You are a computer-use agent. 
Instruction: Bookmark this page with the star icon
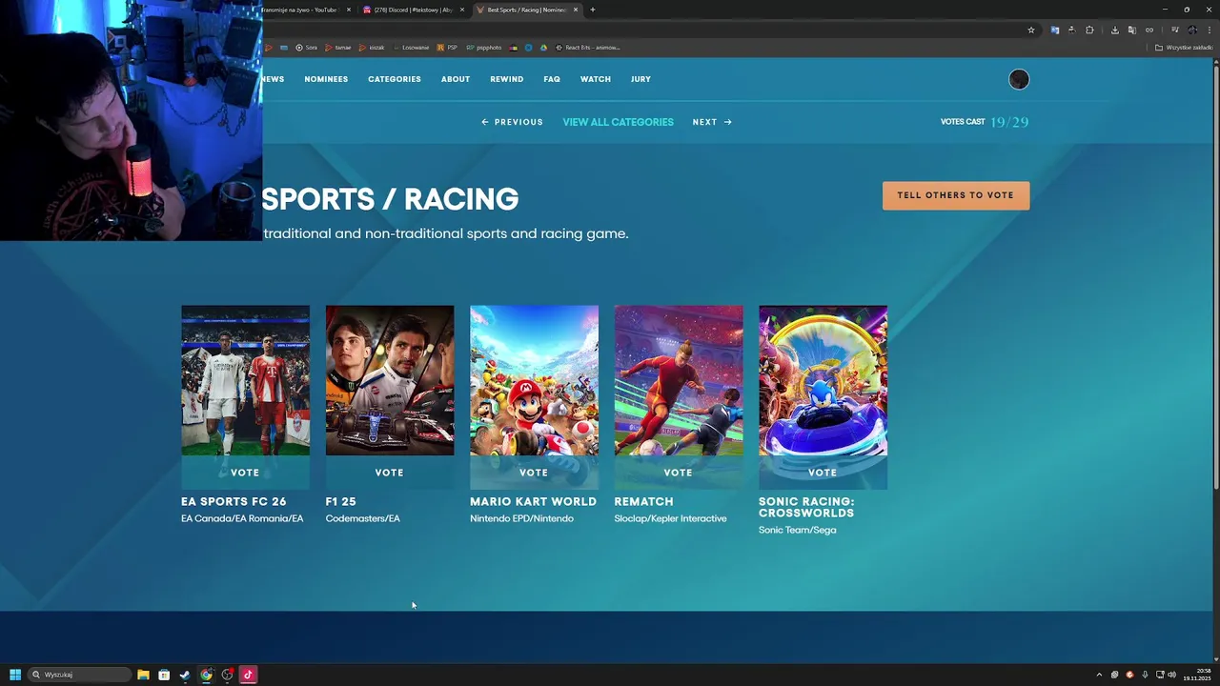(x=1030, y=30)
